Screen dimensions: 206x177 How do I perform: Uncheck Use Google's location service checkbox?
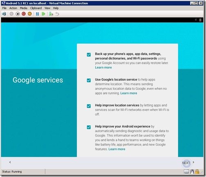pos(89,80)
